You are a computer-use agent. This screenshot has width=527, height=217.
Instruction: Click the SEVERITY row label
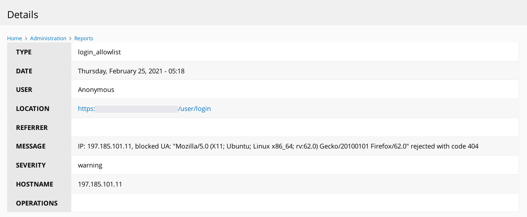(x=31, y=165)
